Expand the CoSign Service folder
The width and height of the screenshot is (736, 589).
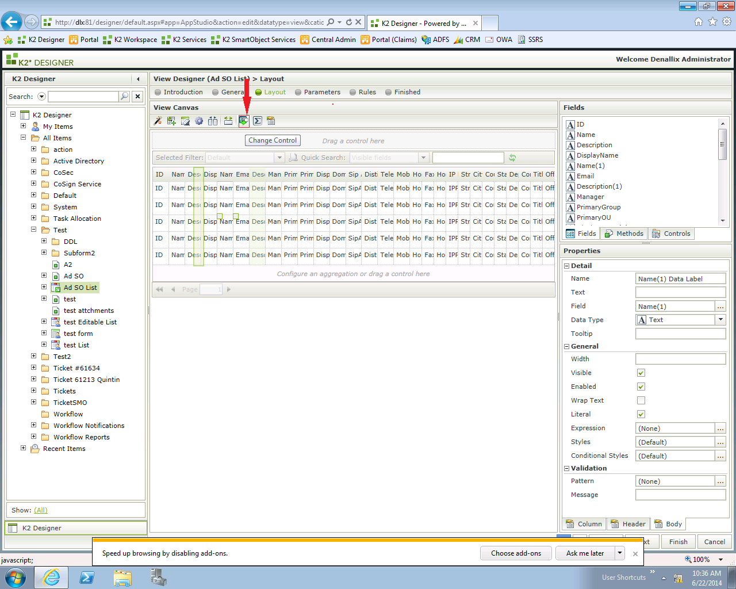[x=33, y=183]
